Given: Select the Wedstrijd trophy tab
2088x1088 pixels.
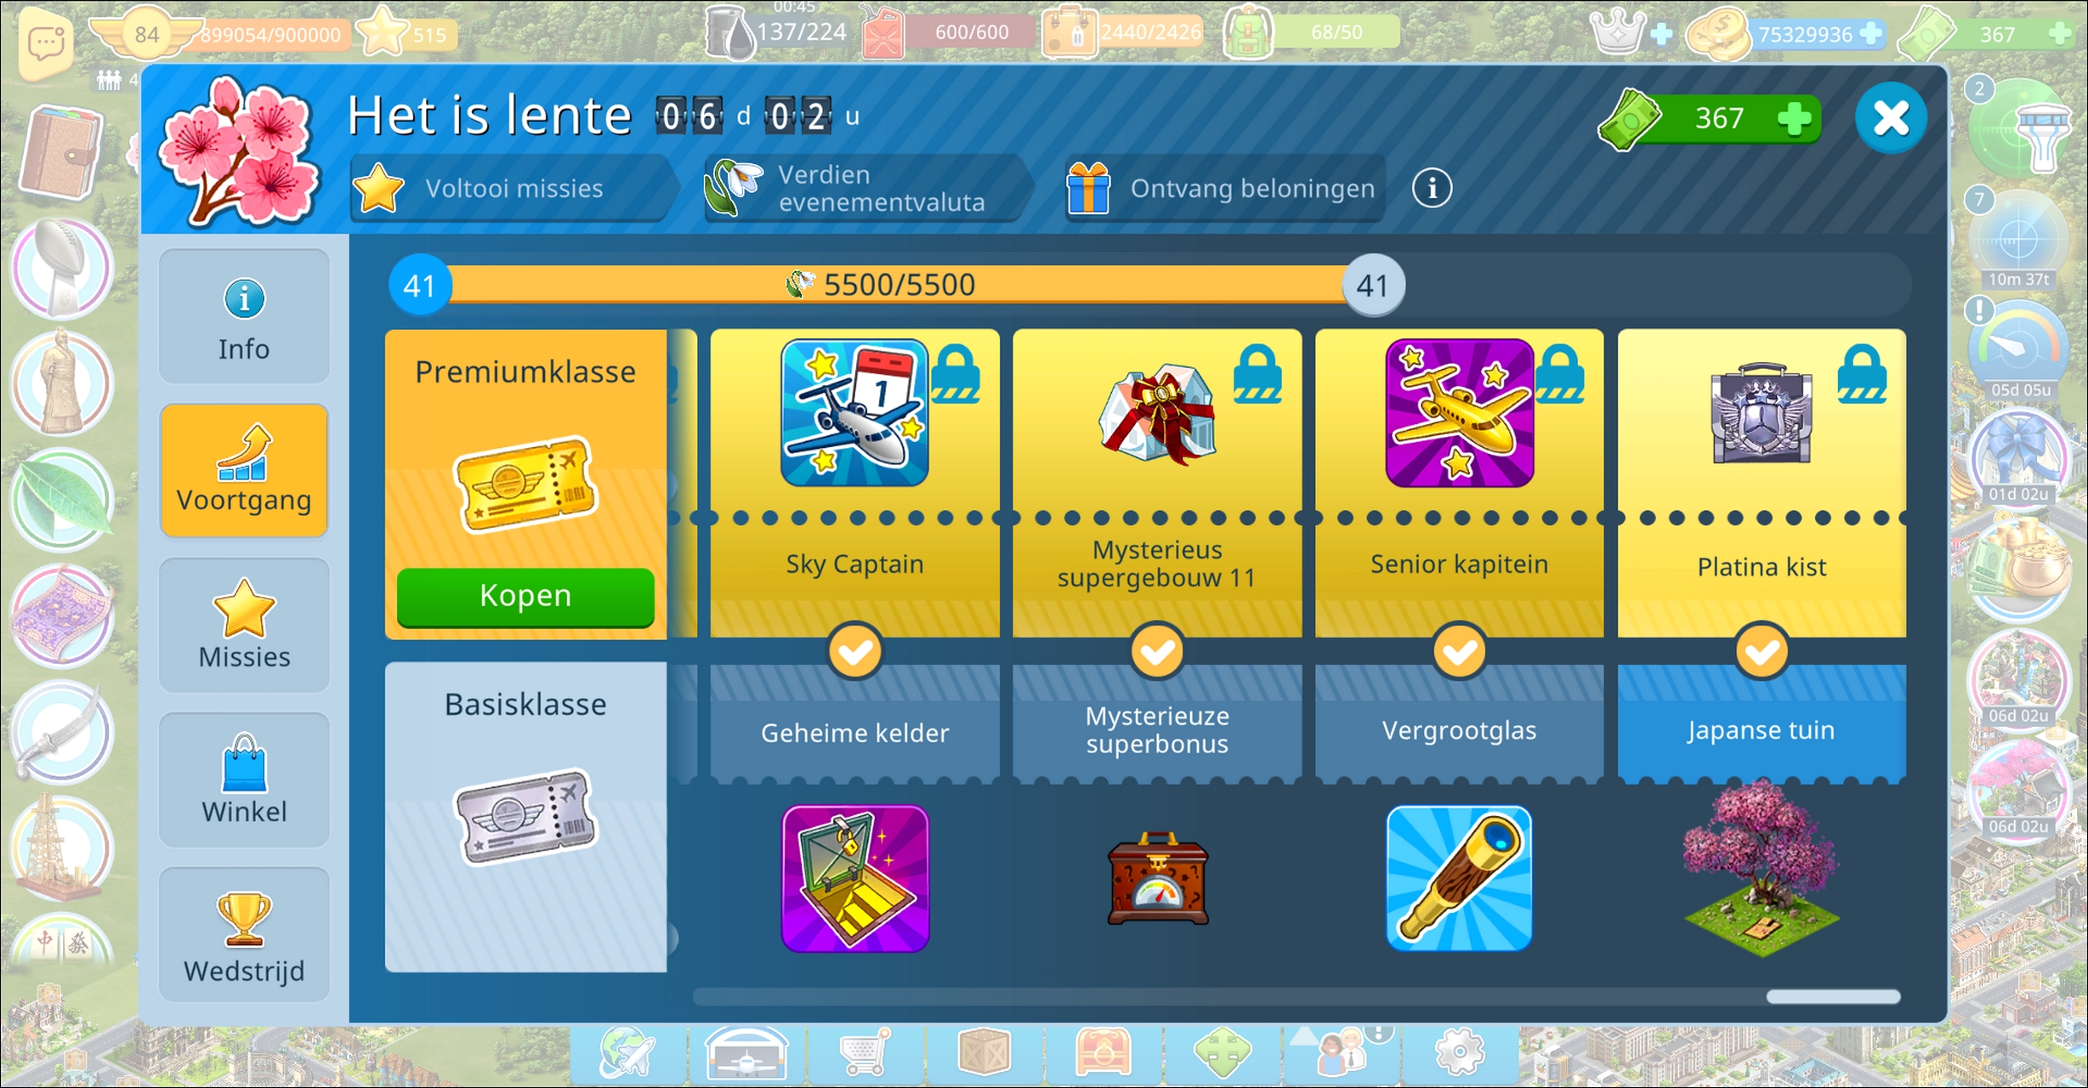Looking at the screenshot, I should 244,934.
